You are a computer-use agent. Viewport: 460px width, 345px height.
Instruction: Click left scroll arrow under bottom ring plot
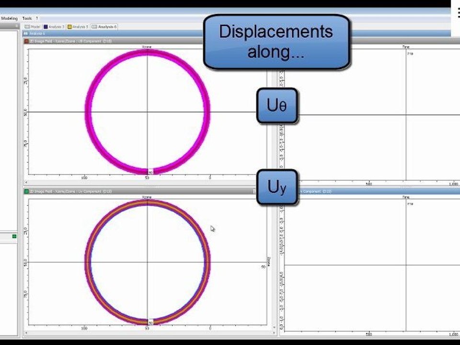26,333
